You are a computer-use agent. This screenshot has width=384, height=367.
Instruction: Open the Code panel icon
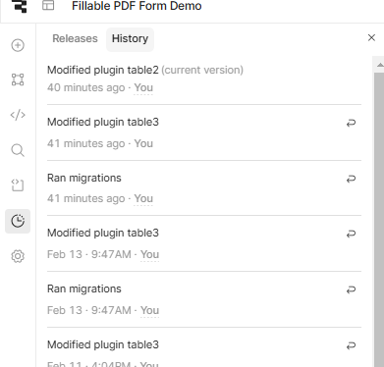(18, 115)
